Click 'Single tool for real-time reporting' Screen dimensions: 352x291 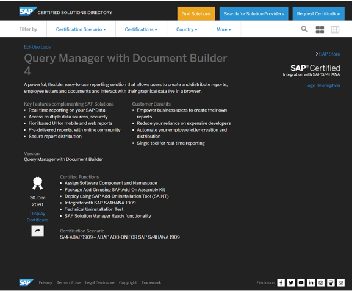(171, 143)
